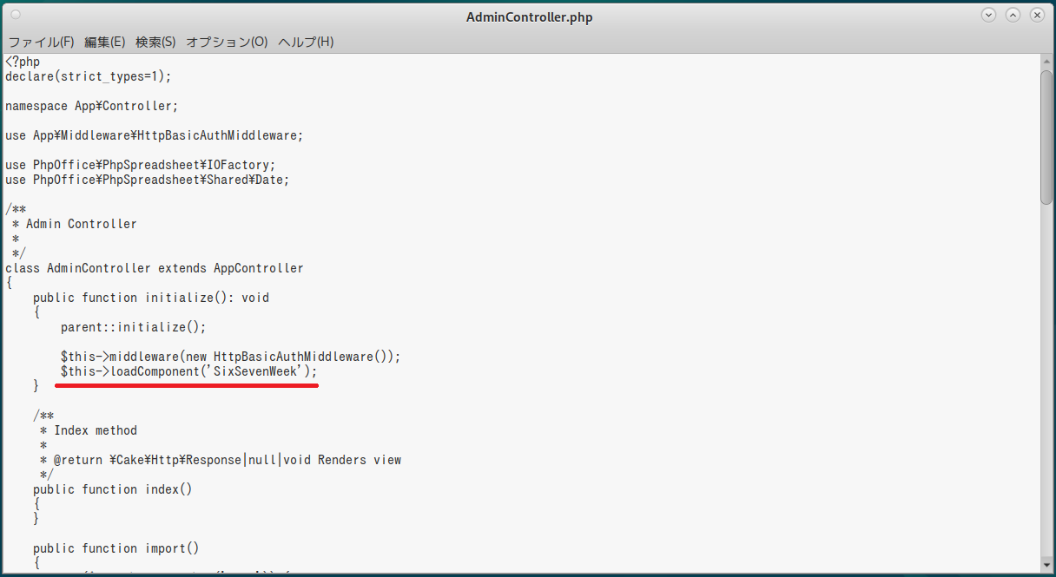Close the AdminController.php editor window

pos(1037,16)
